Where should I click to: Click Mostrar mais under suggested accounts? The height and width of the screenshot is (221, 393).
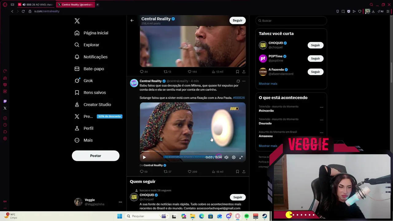268,83
